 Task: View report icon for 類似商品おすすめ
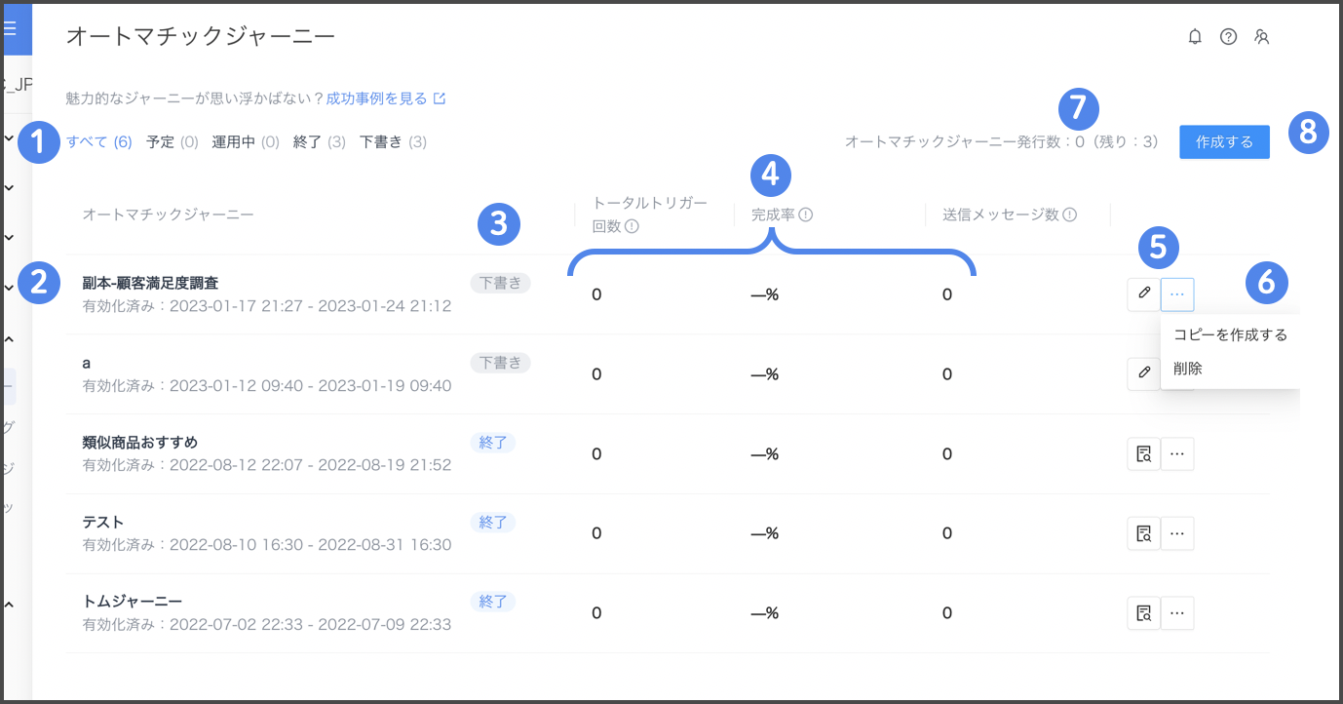[1143, 453]
